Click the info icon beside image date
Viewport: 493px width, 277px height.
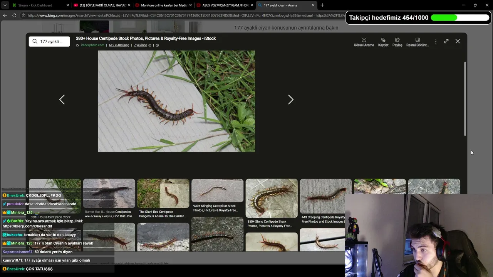pos(157,45)
